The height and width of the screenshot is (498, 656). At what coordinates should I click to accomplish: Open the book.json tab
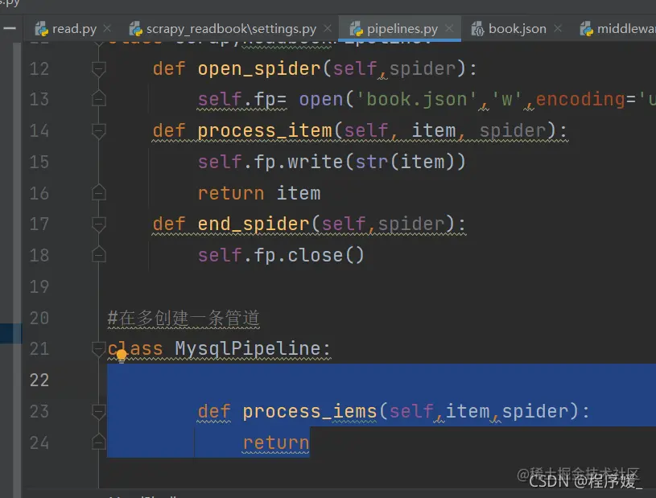point(517,29)
